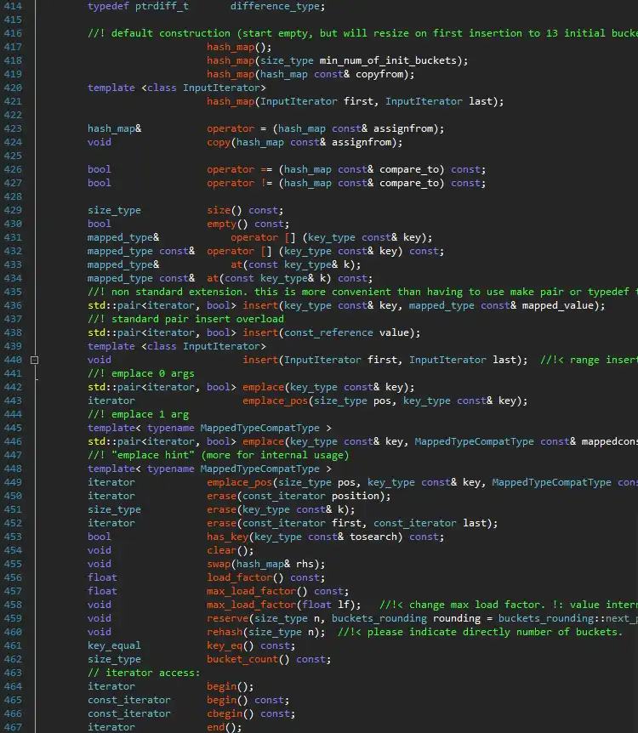Click 'erase' on line 450 taking position
638x733 pixels.
point(221,496)
